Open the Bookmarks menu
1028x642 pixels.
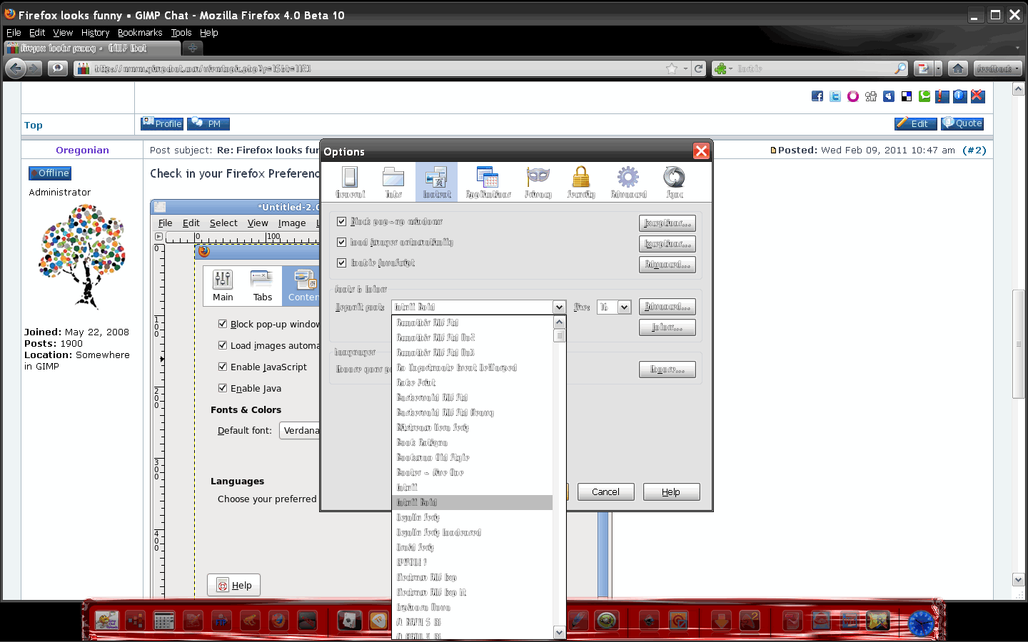tap(140, 33)
